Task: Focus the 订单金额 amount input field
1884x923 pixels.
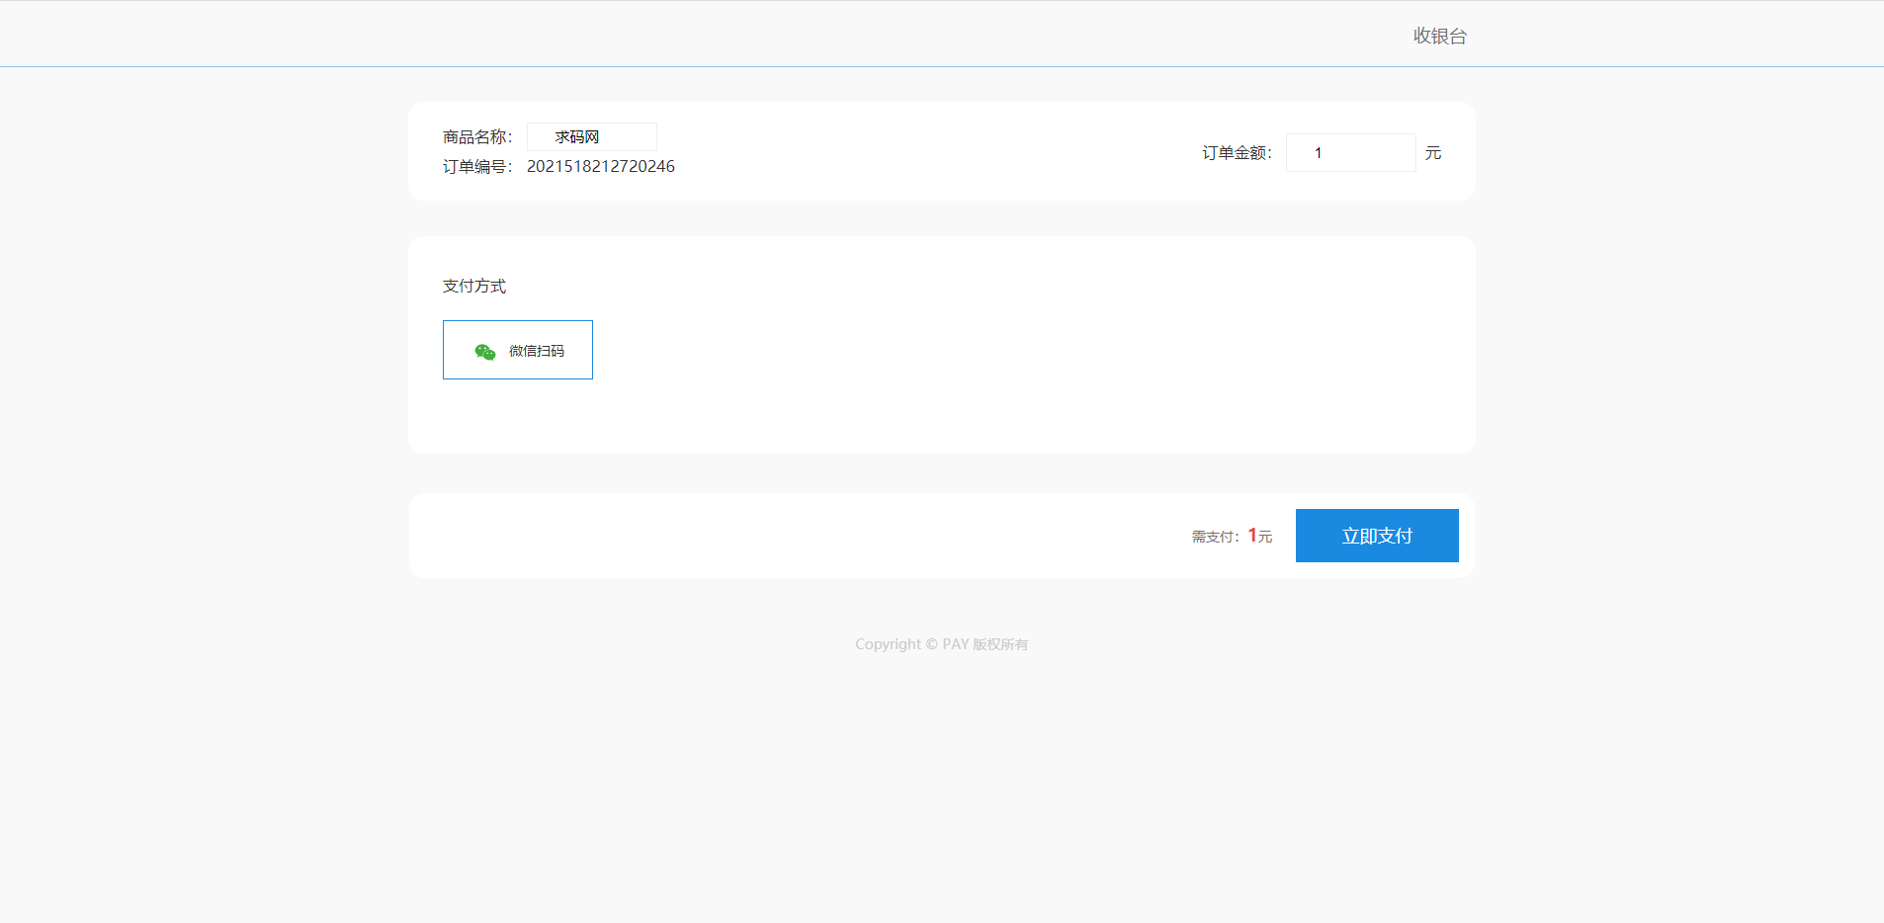Action: (1350, 153)
